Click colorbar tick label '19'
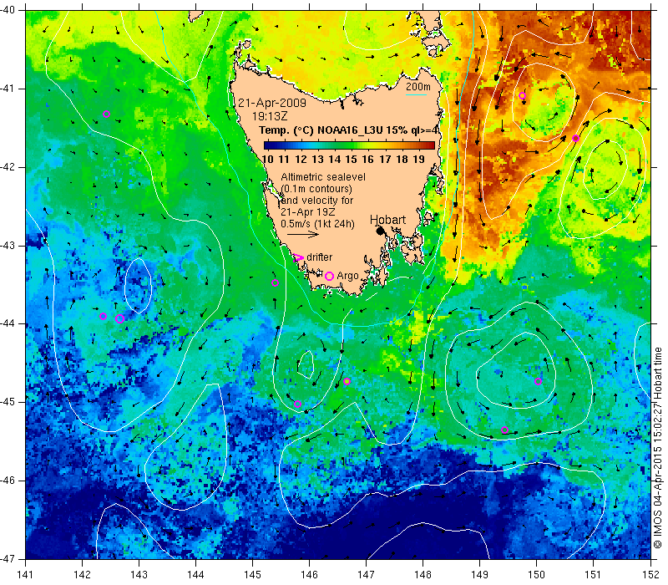The height and width of the screenshot is (585, 668). (x=419, y=159)
